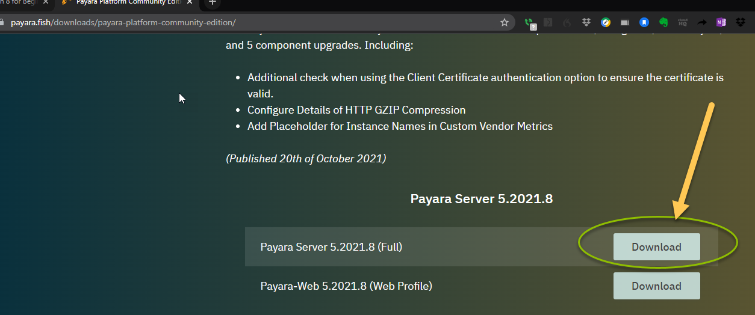Close the first browser tab
Image resolution: width=755 pixels, height=315 pixels.
pos(45,2)
